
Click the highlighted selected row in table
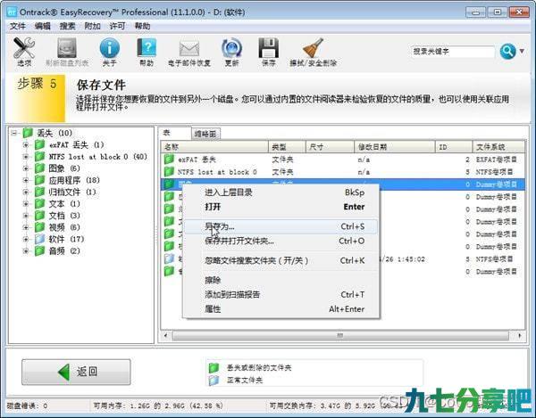pyautogui.click(x=342, y=184)
